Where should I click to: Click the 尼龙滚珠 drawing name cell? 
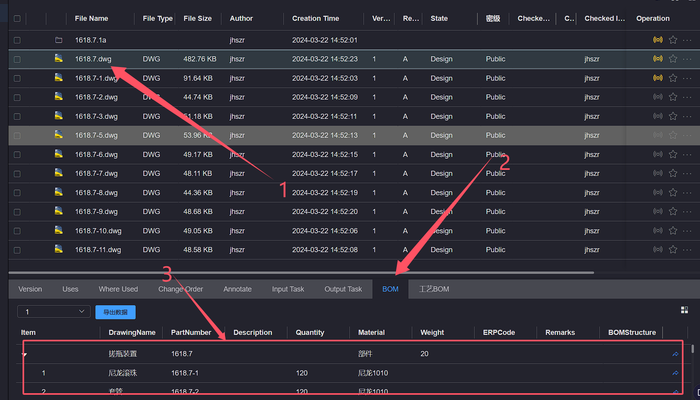[x=123, y=373]
